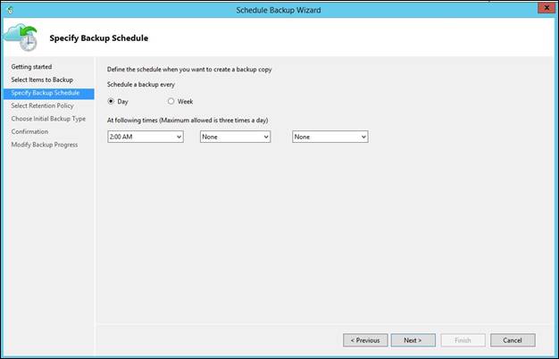The height and width of the screenshot is (359, 559).
Task: Open the 2:00 AM time dropdown
Action: point(146,137)
